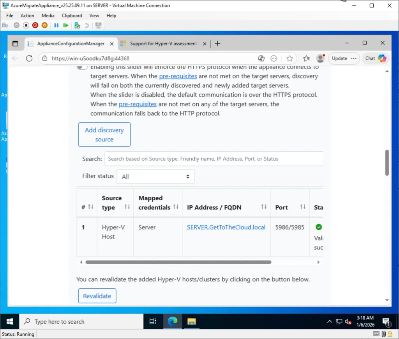
Task: Click the Add discovery source button
Action: (x=104, y=135)
